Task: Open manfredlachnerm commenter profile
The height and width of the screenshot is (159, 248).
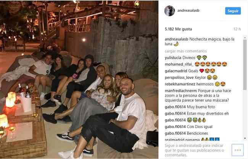Action: [x=181, y=91]
